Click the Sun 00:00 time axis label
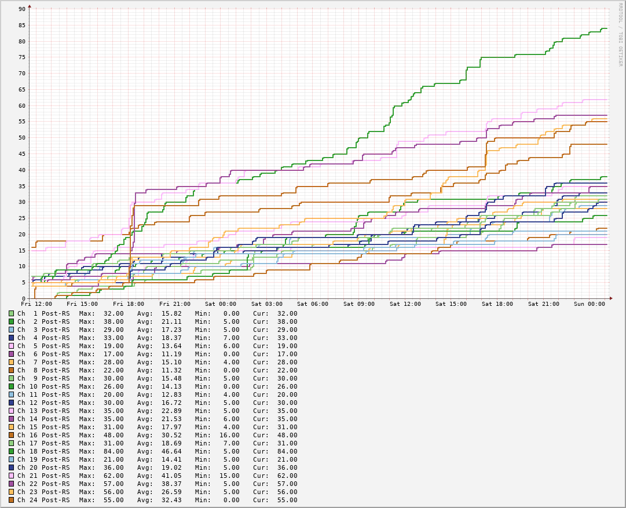The image size is (626, 508). (589, 304)
